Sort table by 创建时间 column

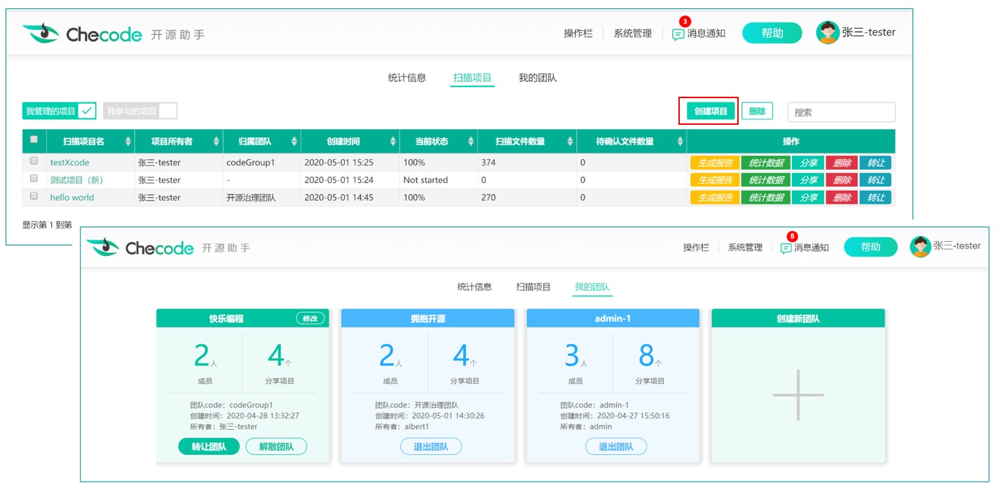point(392,142)
